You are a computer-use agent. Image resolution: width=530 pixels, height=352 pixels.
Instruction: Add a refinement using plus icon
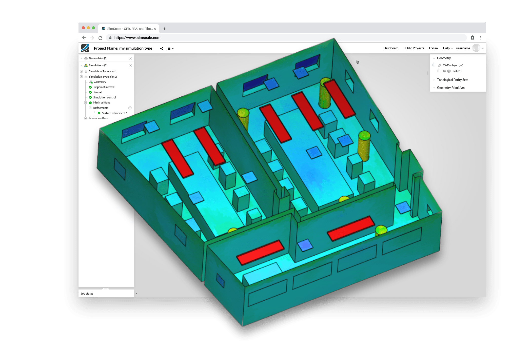(130, 108)
